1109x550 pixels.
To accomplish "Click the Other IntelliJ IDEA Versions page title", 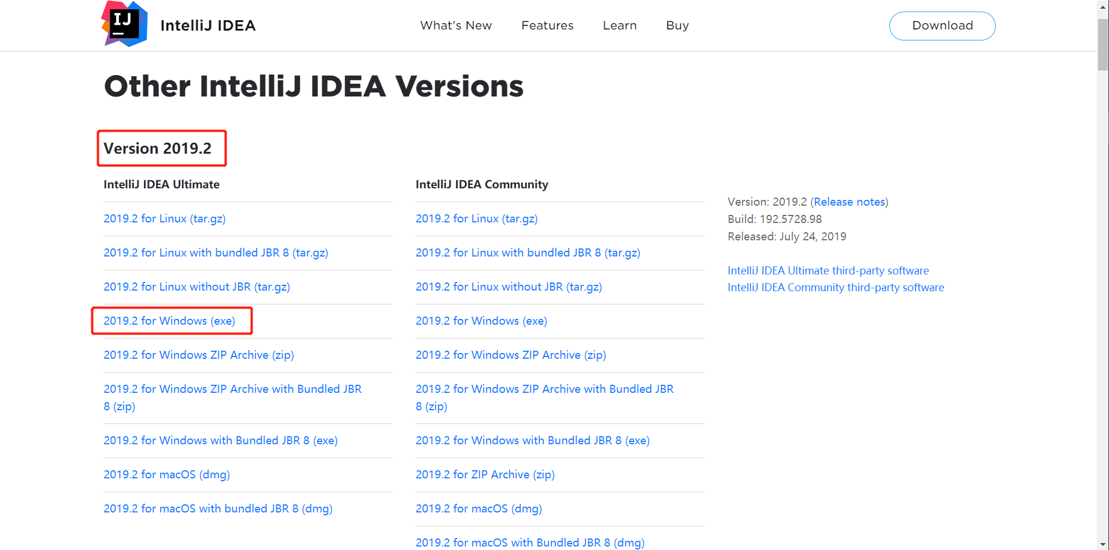I will click(x=314, y=87).
